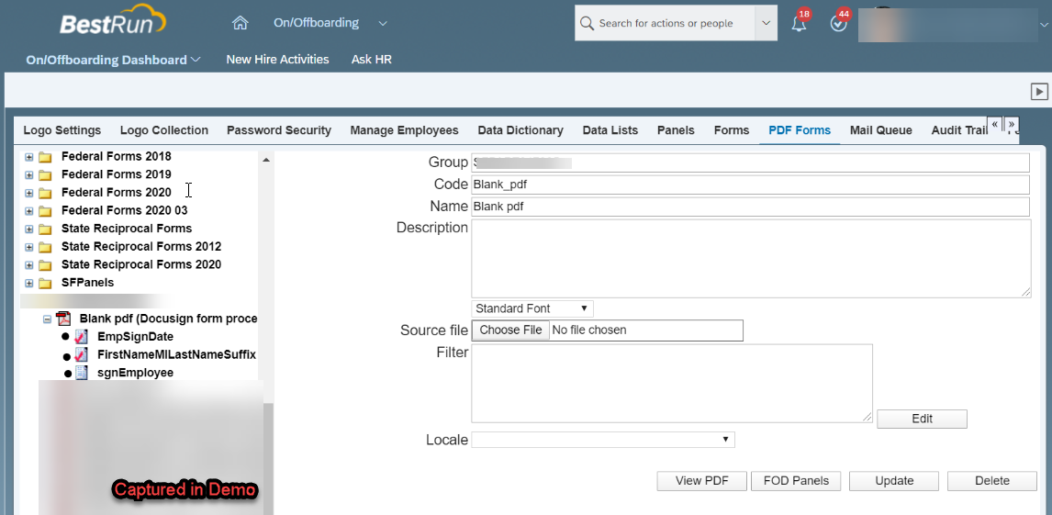The image size is (1052, 515).
Task: Click the FOD Panels button
Action: point(797,481)
